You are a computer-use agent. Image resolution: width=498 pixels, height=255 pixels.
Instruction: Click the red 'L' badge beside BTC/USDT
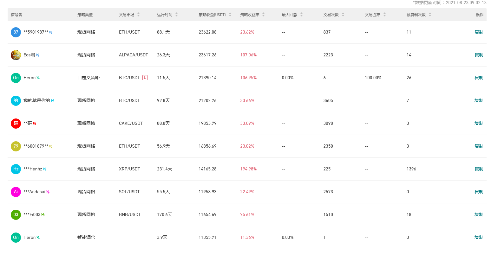145,78
